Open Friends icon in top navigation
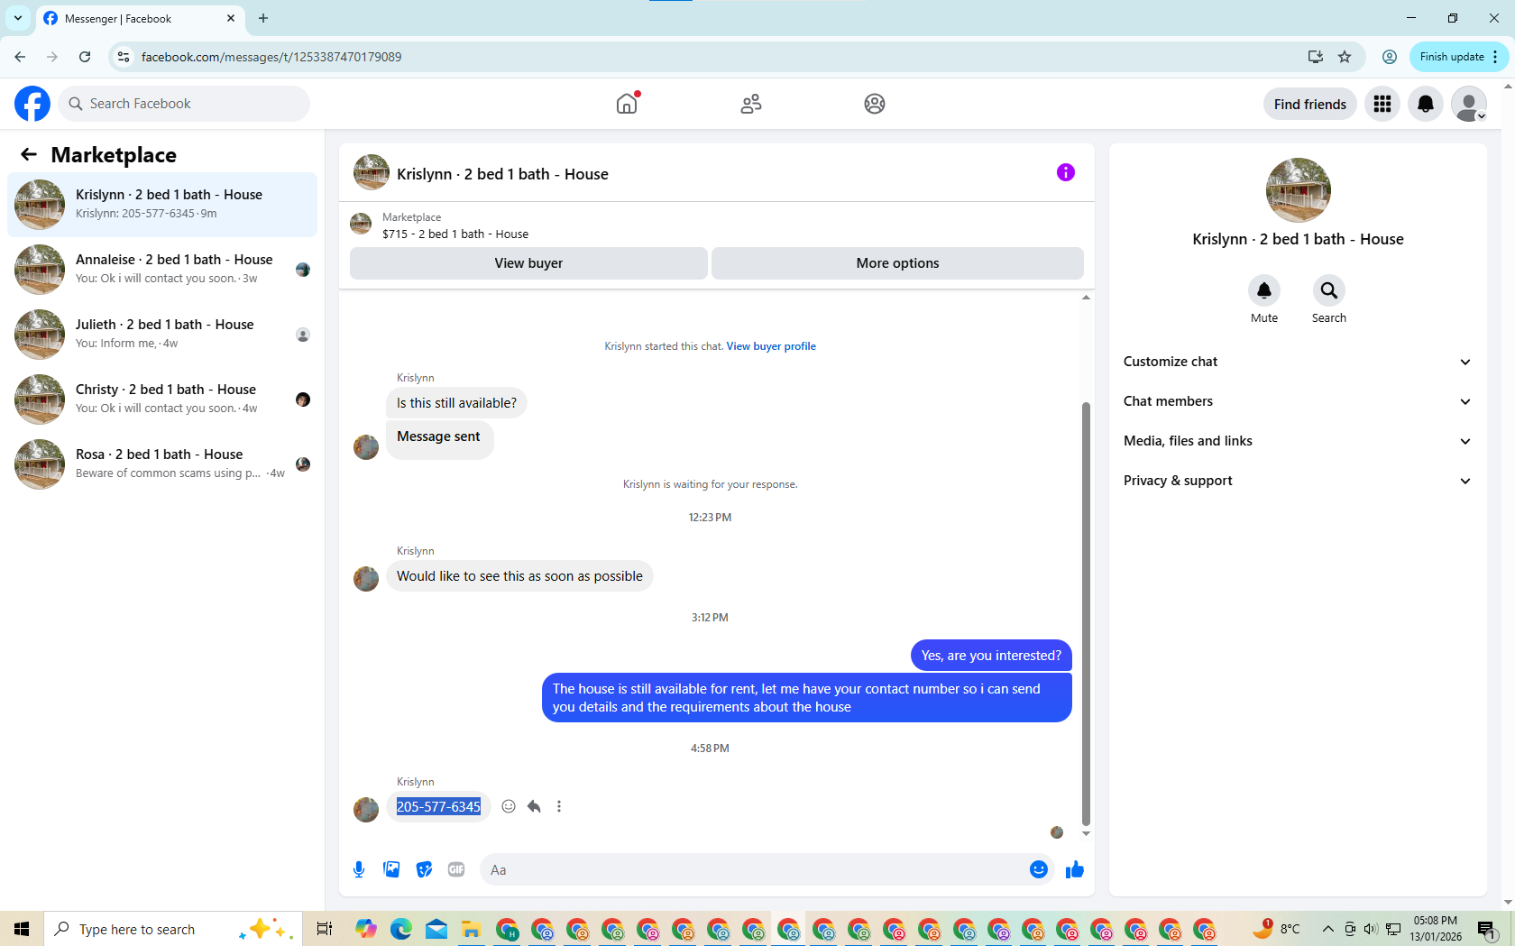 [x=751, y=104]
